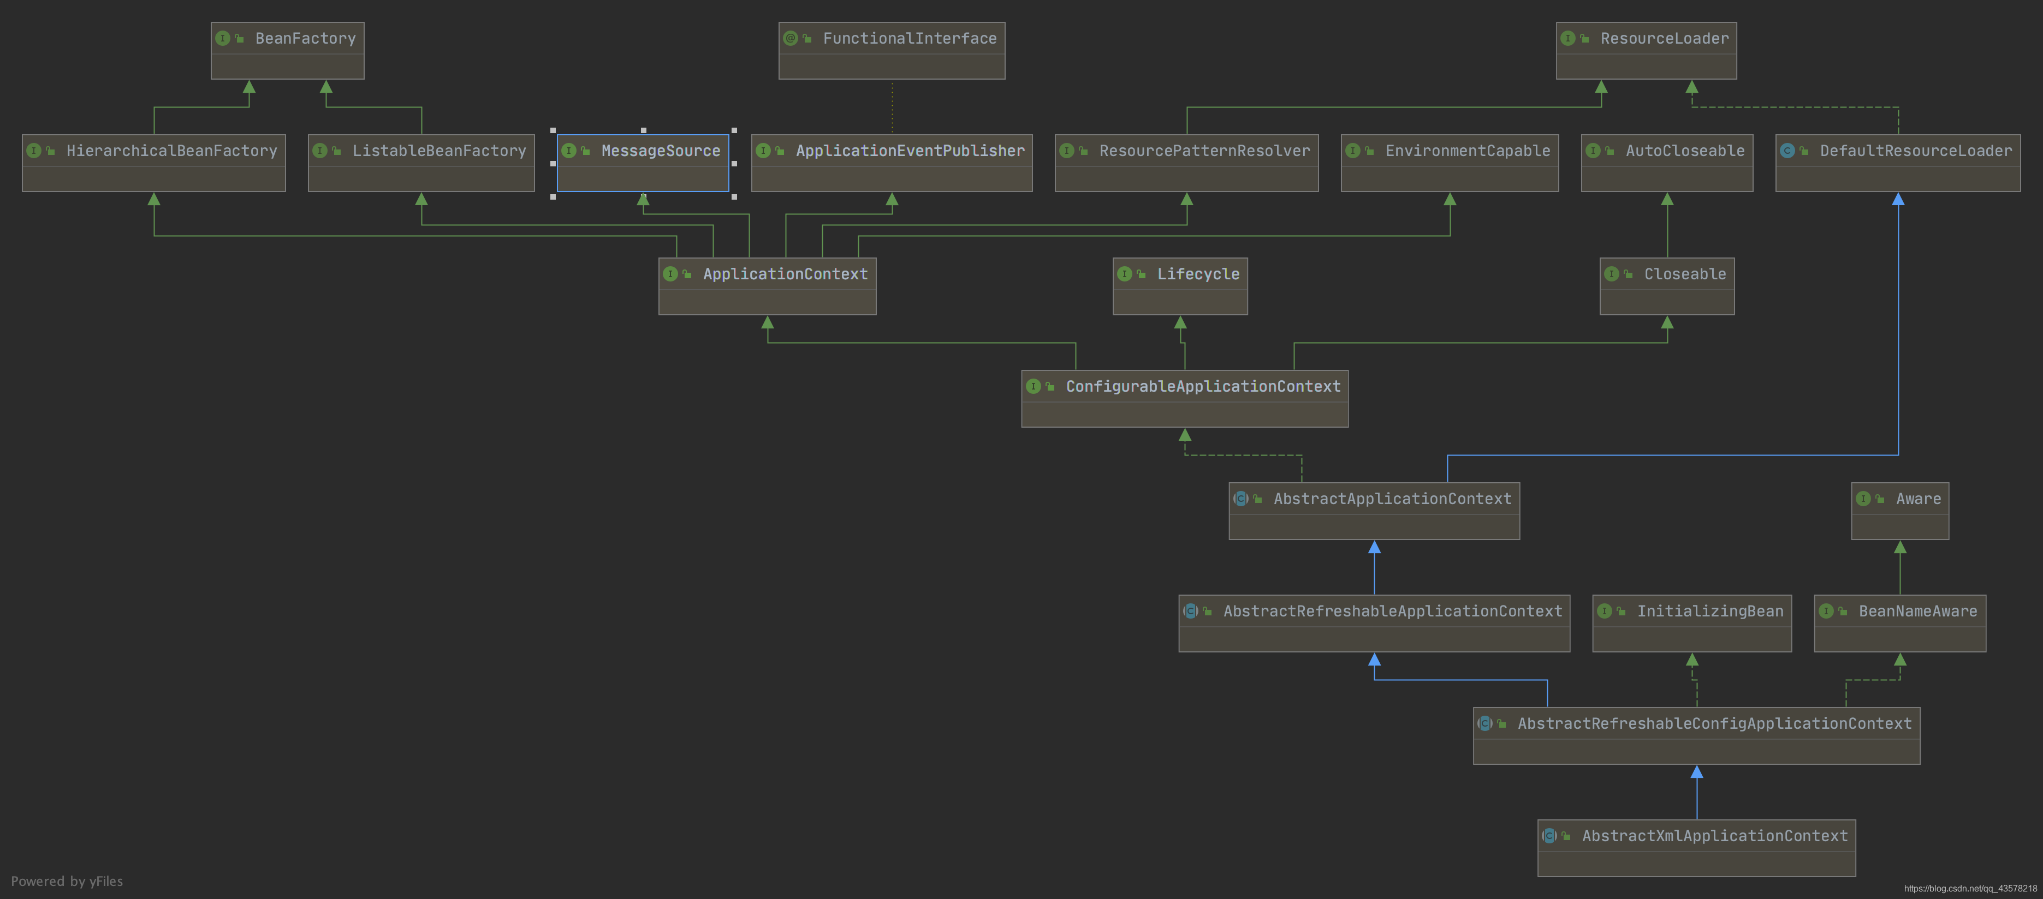Image resolution: width=2043 pixels, height=899 pixels.
Task: Click the visibility lock icon beside Lifecycle
Action: pos(1141,274)
